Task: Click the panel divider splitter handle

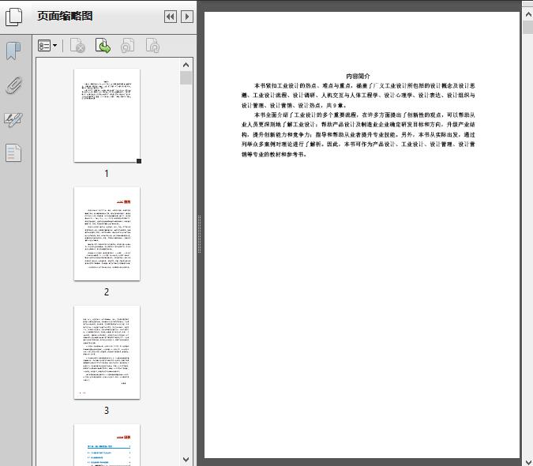Action: pyautogui.click(x=199, y=234)
